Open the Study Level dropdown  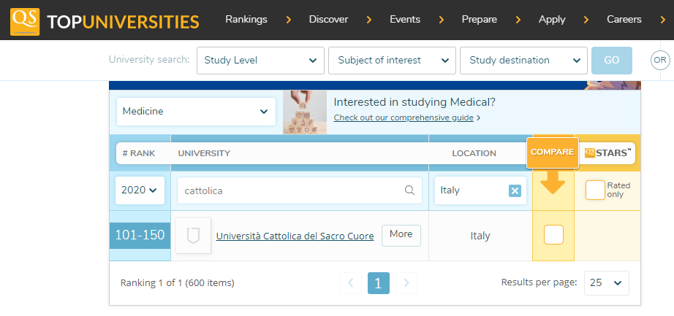[260, 61]
